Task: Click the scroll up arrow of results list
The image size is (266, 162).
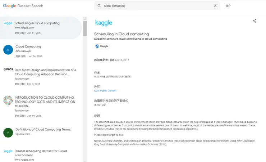Action: (85, 19)
